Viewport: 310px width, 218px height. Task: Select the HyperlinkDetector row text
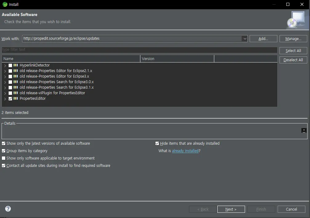click(34, 65)
